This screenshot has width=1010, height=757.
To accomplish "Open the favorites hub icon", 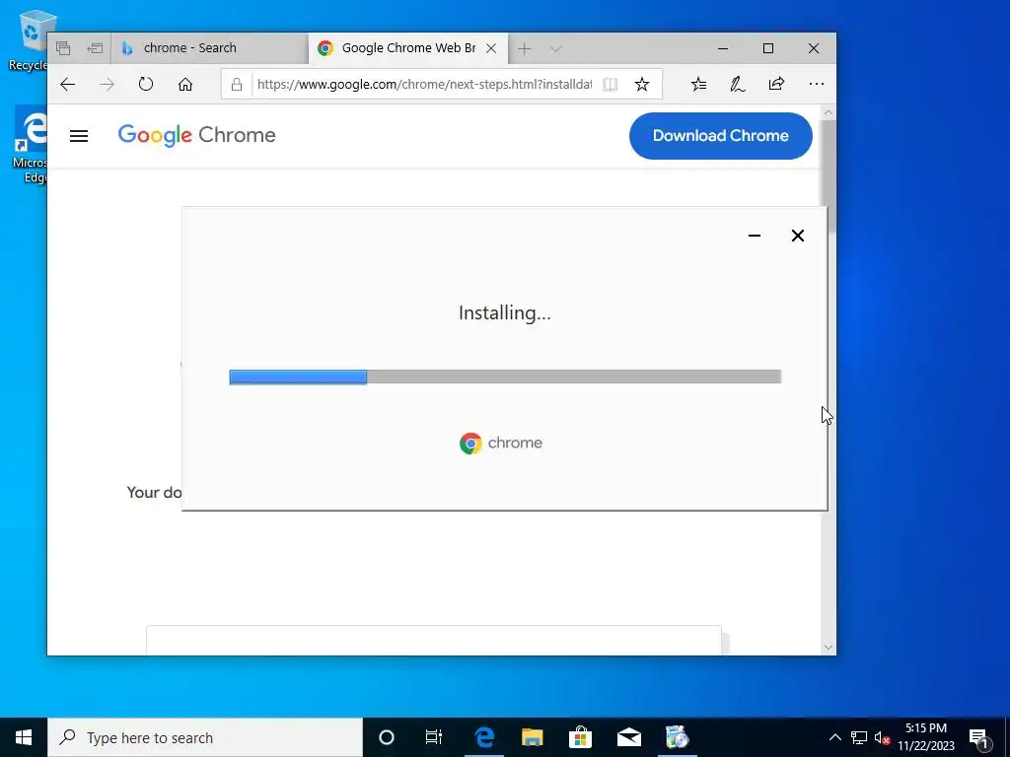I will (x=699, y=85).
